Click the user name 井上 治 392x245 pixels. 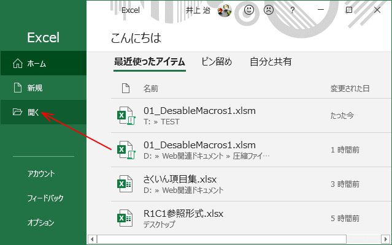[x=198, y=10]
